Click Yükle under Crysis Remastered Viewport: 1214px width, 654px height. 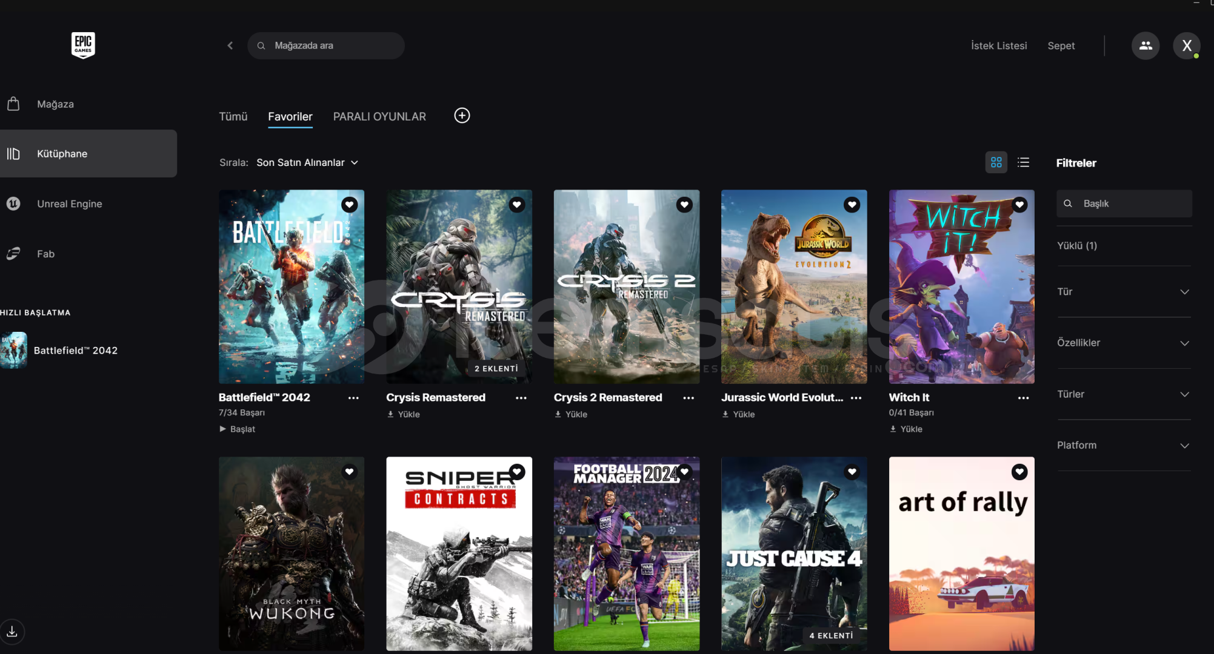click(x=404, y=414)
